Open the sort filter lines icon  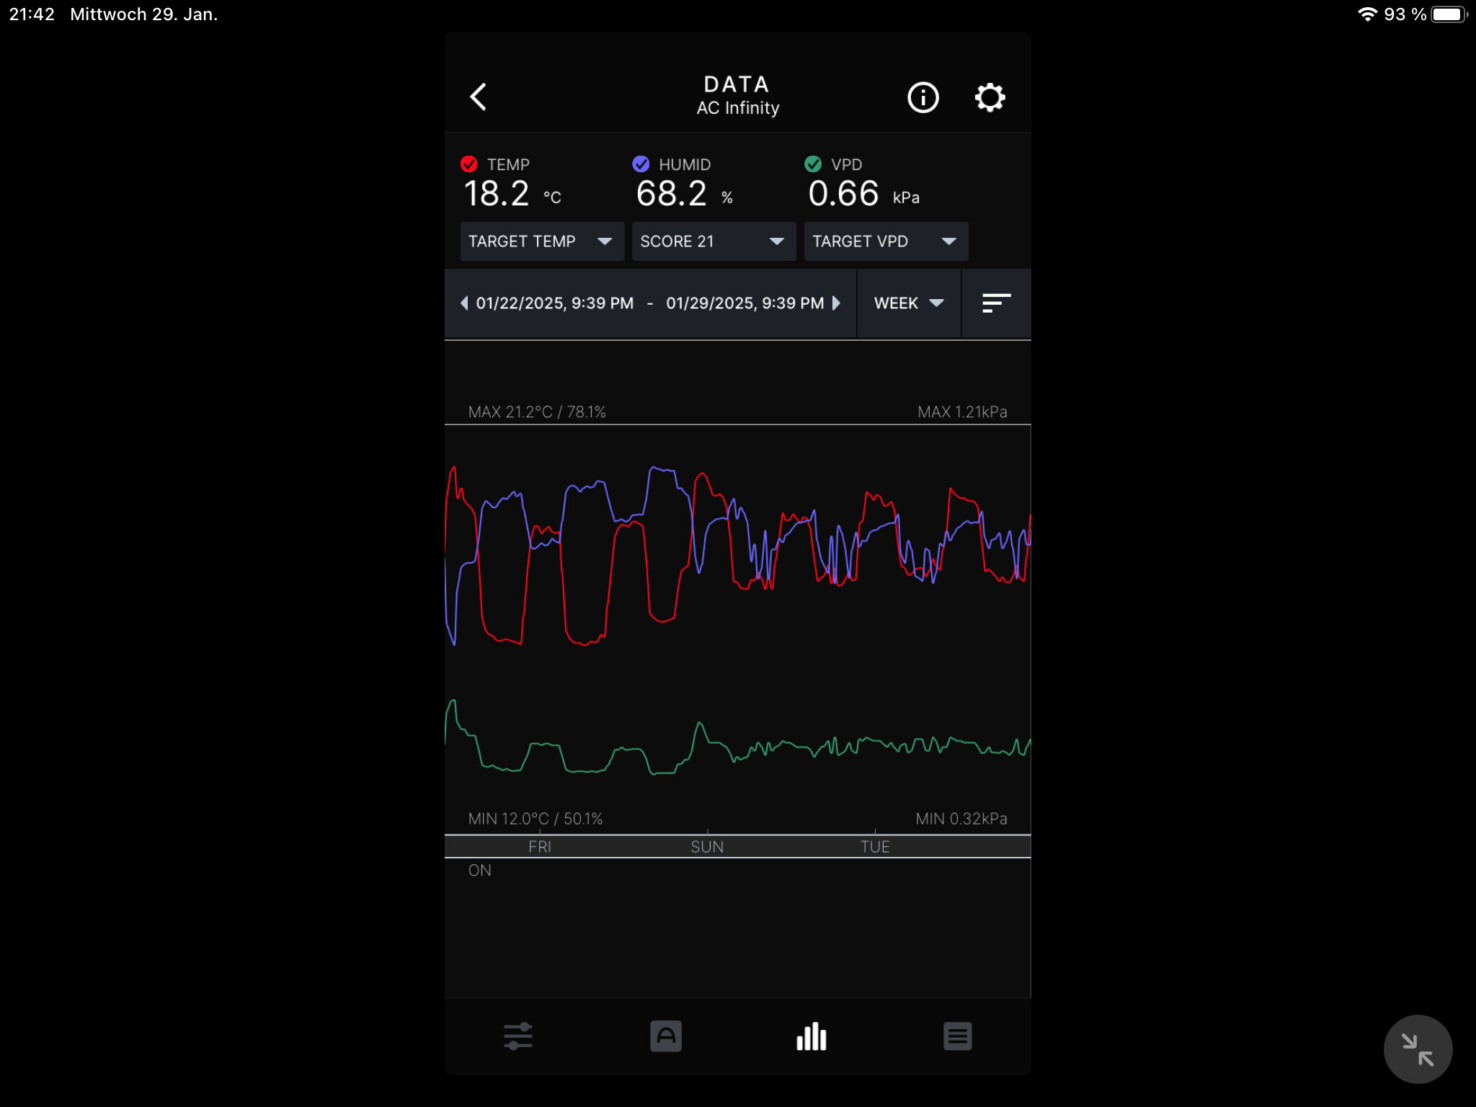(996, 303)
